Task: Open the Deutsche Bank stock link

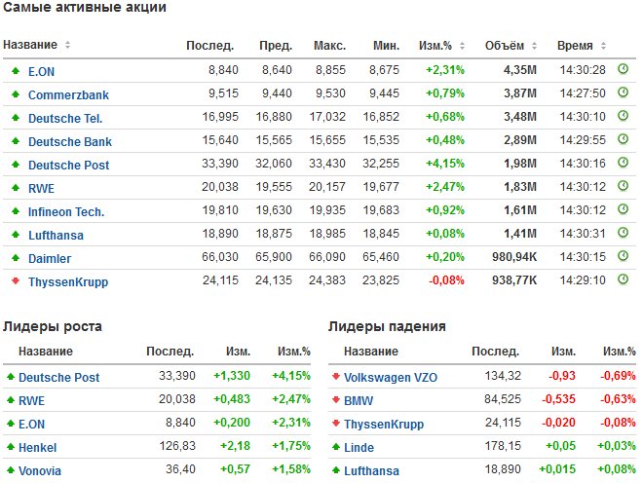Action: point(69,141)
